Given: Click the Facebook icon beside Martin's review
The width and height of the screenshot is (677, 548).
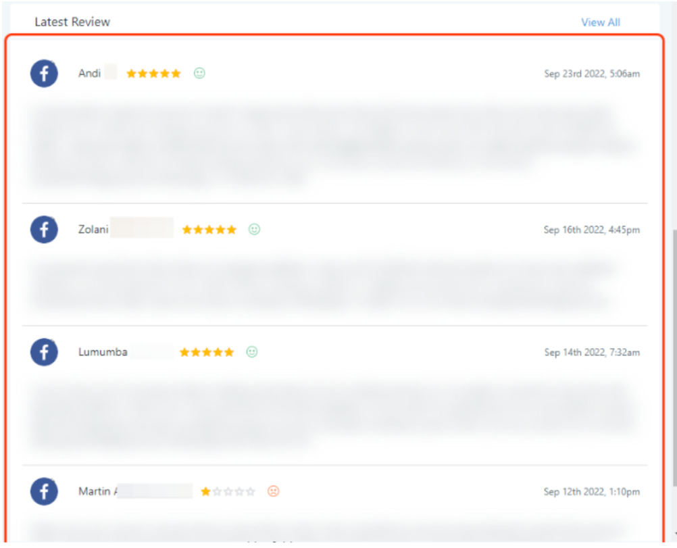Looking at the screenshot, I should pyautogui.click(x=44, y=491).
